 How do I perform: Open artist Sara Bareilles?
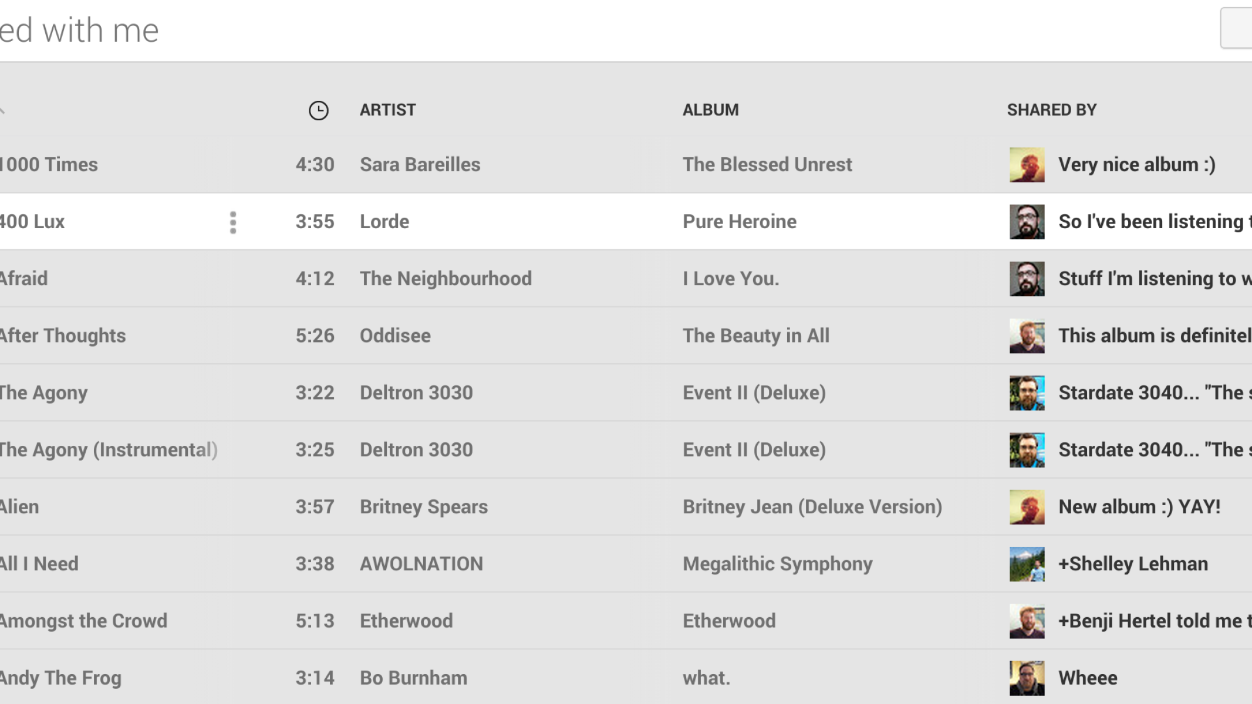pyautogui.click(x=420, y=165)
